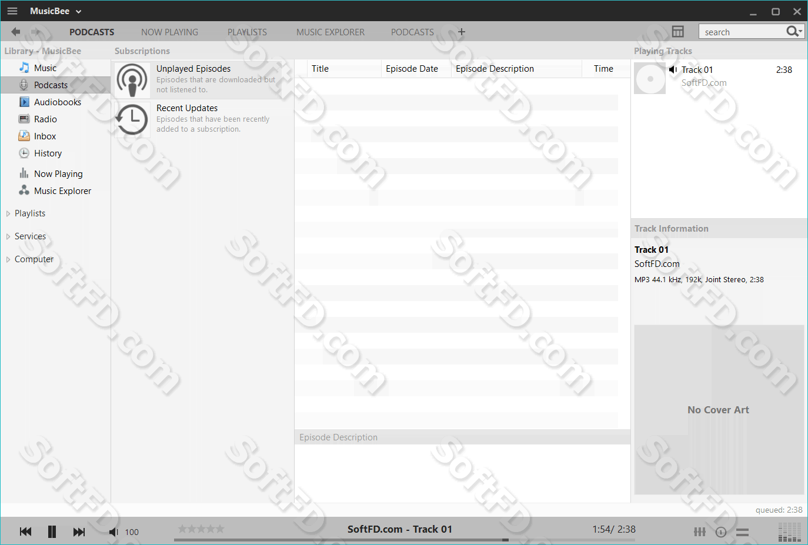This screenshot has width=808, height=545.
Task: Mute the volume speaker icon
Action: tap(113, 532)
